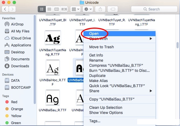Switch to list view in toolbar
This screenshot has height=126, width=180.
(49, 9)
